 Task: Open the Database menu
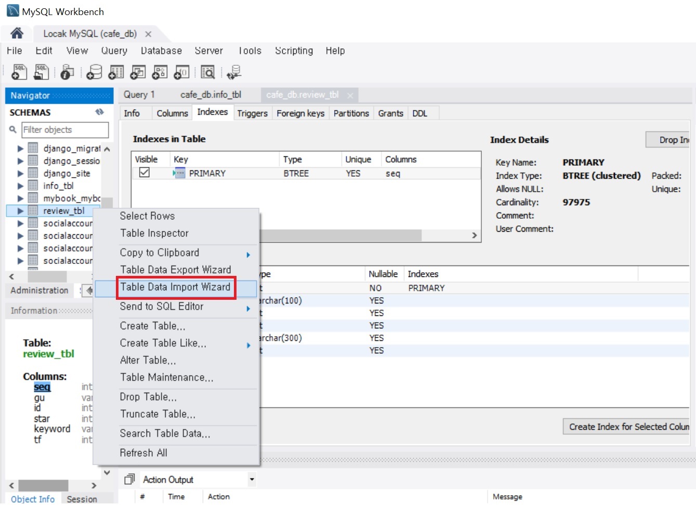pyautogui.click(x=162, y=50)
